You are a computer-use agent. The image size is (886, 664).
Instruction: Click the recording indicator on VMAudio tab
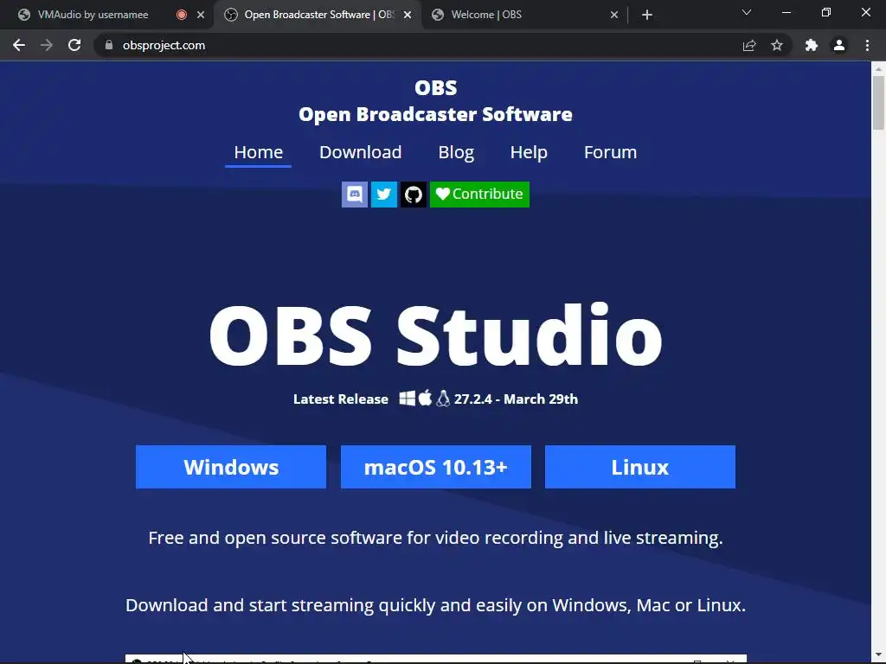click(x=182, y=15)
